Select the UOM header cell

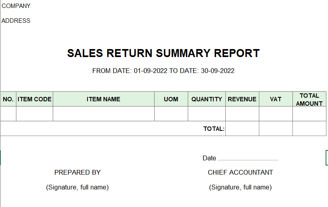click(171, 99)
